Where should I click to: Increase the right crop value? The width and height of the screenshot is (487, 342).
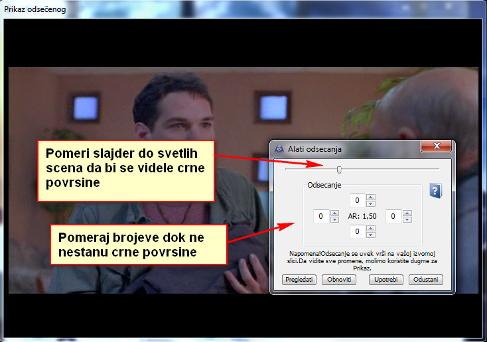tap(407, 213)
